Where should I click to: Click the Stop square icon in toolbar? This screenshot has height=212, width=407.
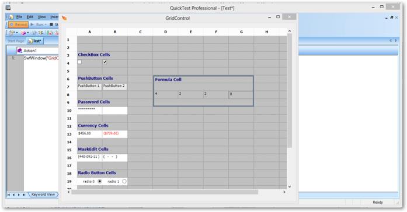click(x=51, y=24)
